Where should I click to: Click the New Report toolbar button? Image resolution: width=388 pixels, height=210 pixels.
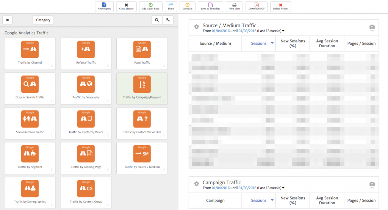(x=104, y=6)
